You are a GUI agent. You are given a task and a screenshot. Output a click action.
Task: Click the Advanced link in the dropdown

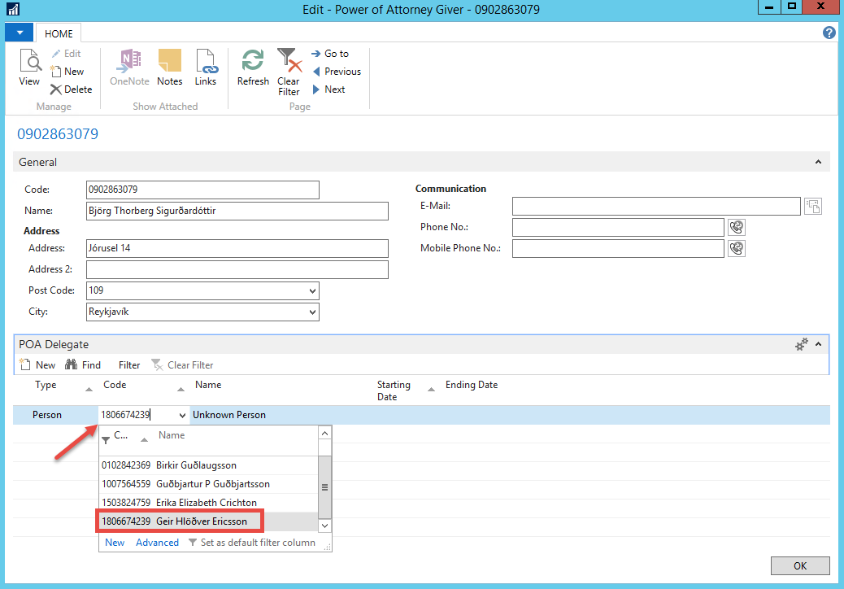coord(157,543)
